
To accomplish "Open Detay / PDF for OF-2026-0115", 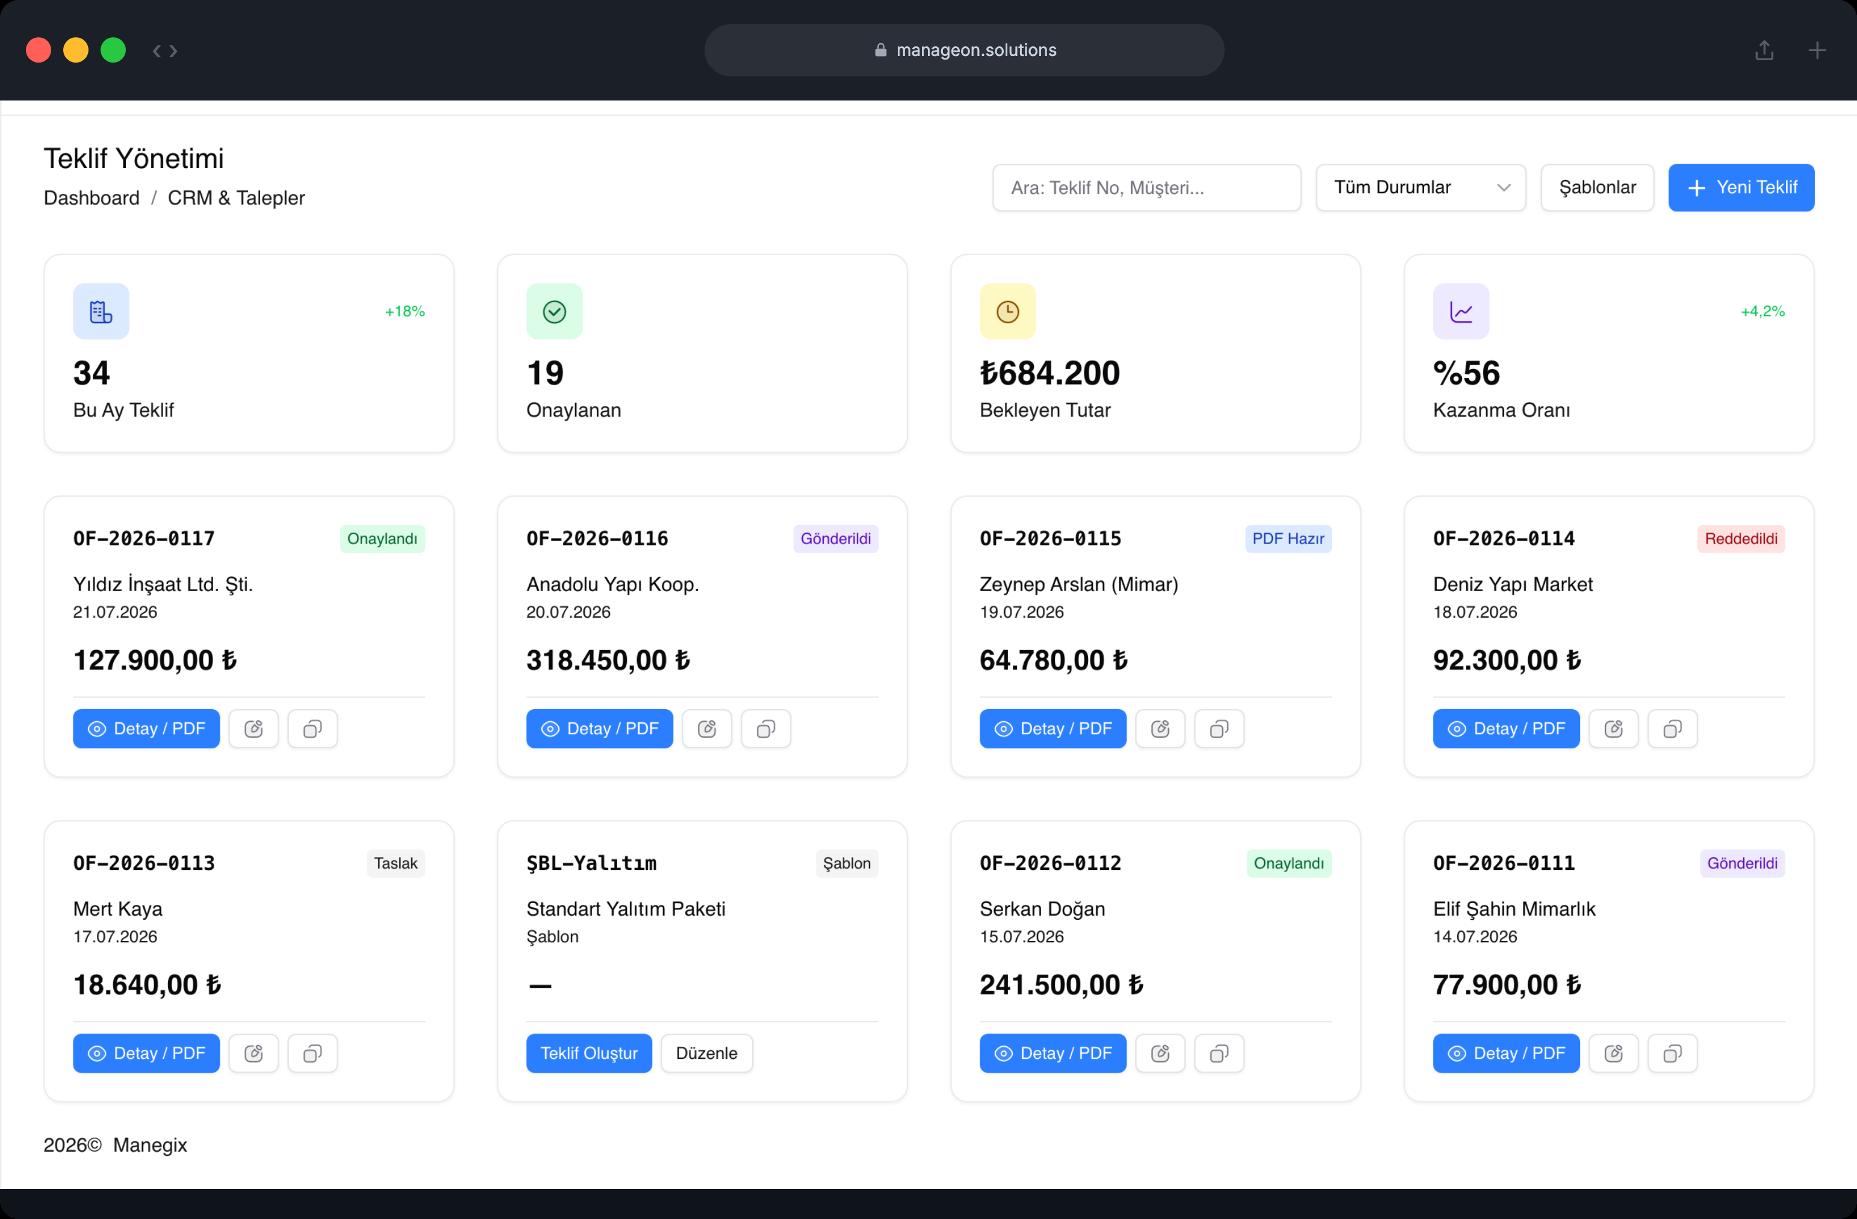I will (1053, 728).
